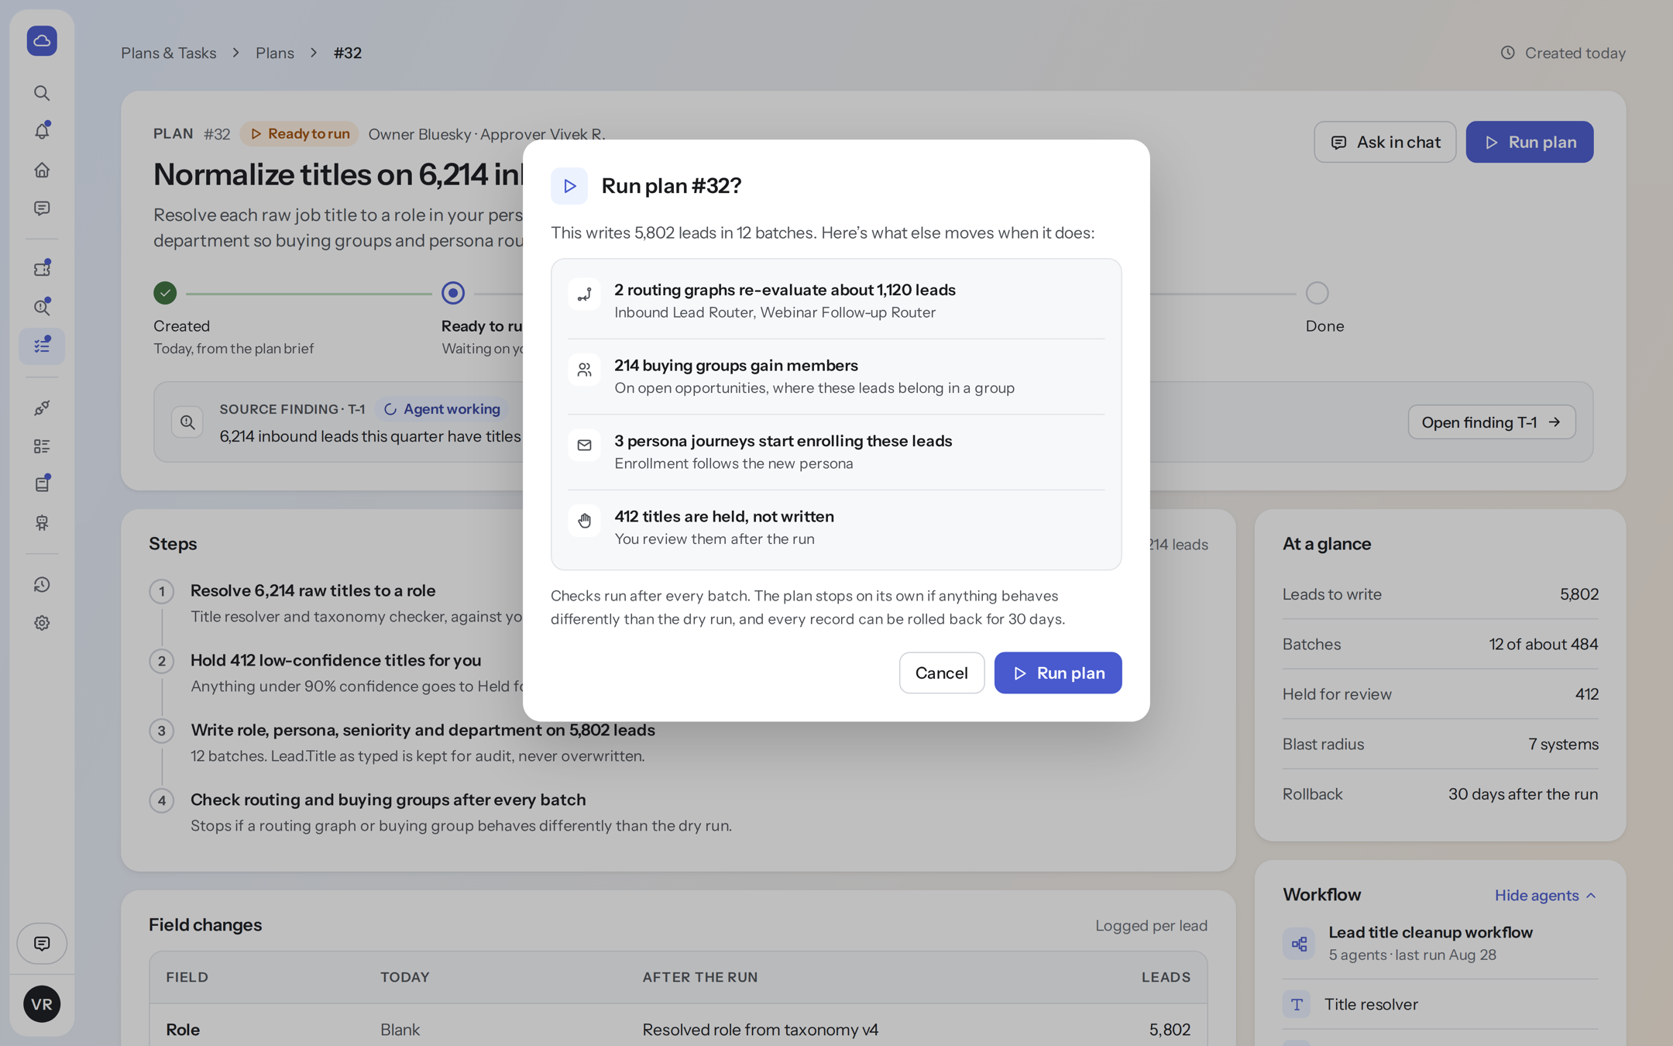Open finding T-1 button
The image size is (1673, 1046).
pyautogui.click(x=1492, y=422)
